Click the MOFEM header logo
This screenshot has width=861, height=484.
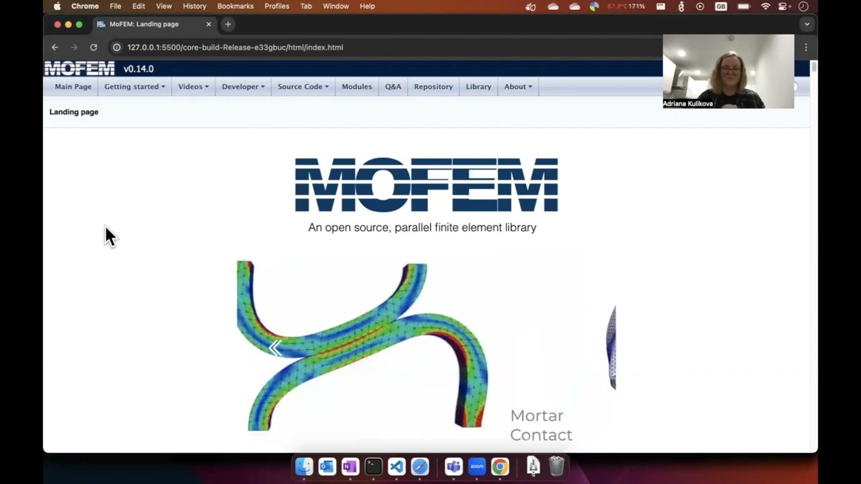click(79, 69)
